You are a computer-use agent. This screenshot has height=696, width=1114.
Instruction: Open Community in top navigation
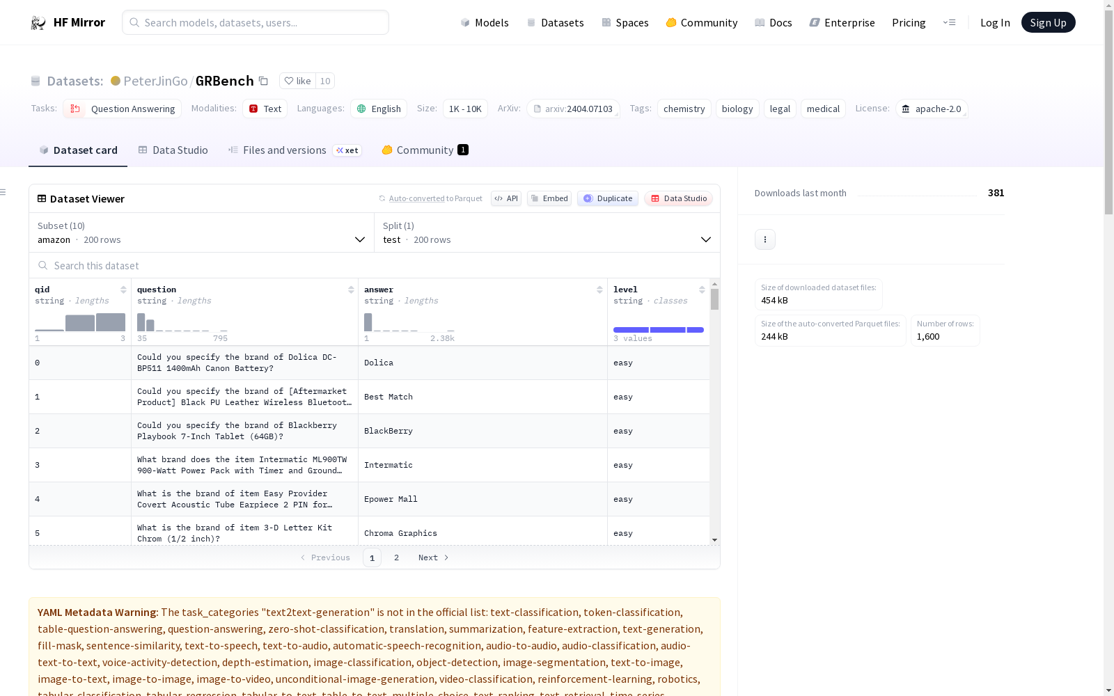702,23
